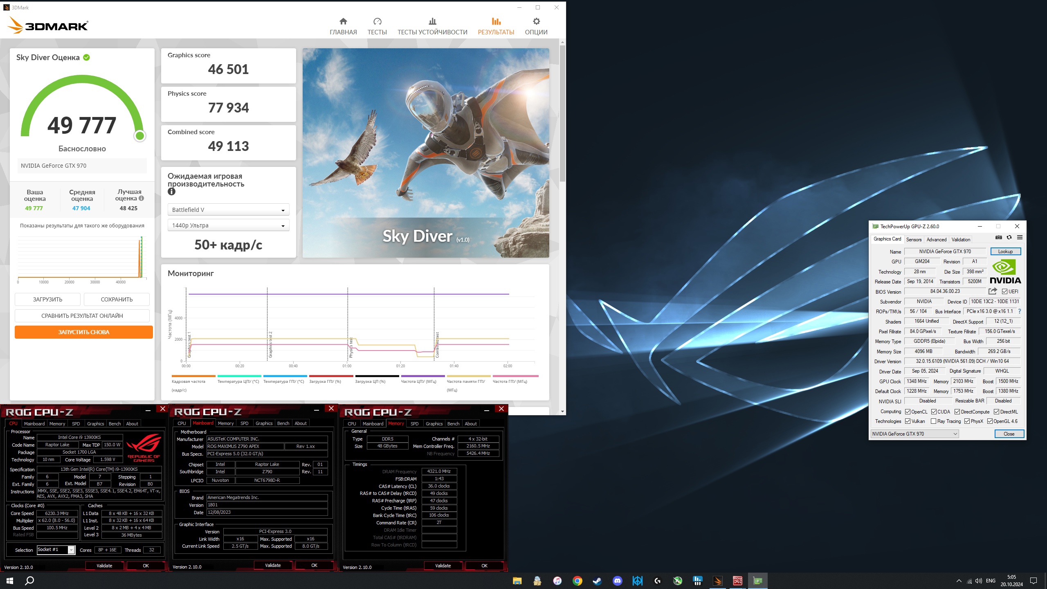This screenshot has width=1047, height=589.
Task: Open the notification center icon
Action: pos(1034,580)
